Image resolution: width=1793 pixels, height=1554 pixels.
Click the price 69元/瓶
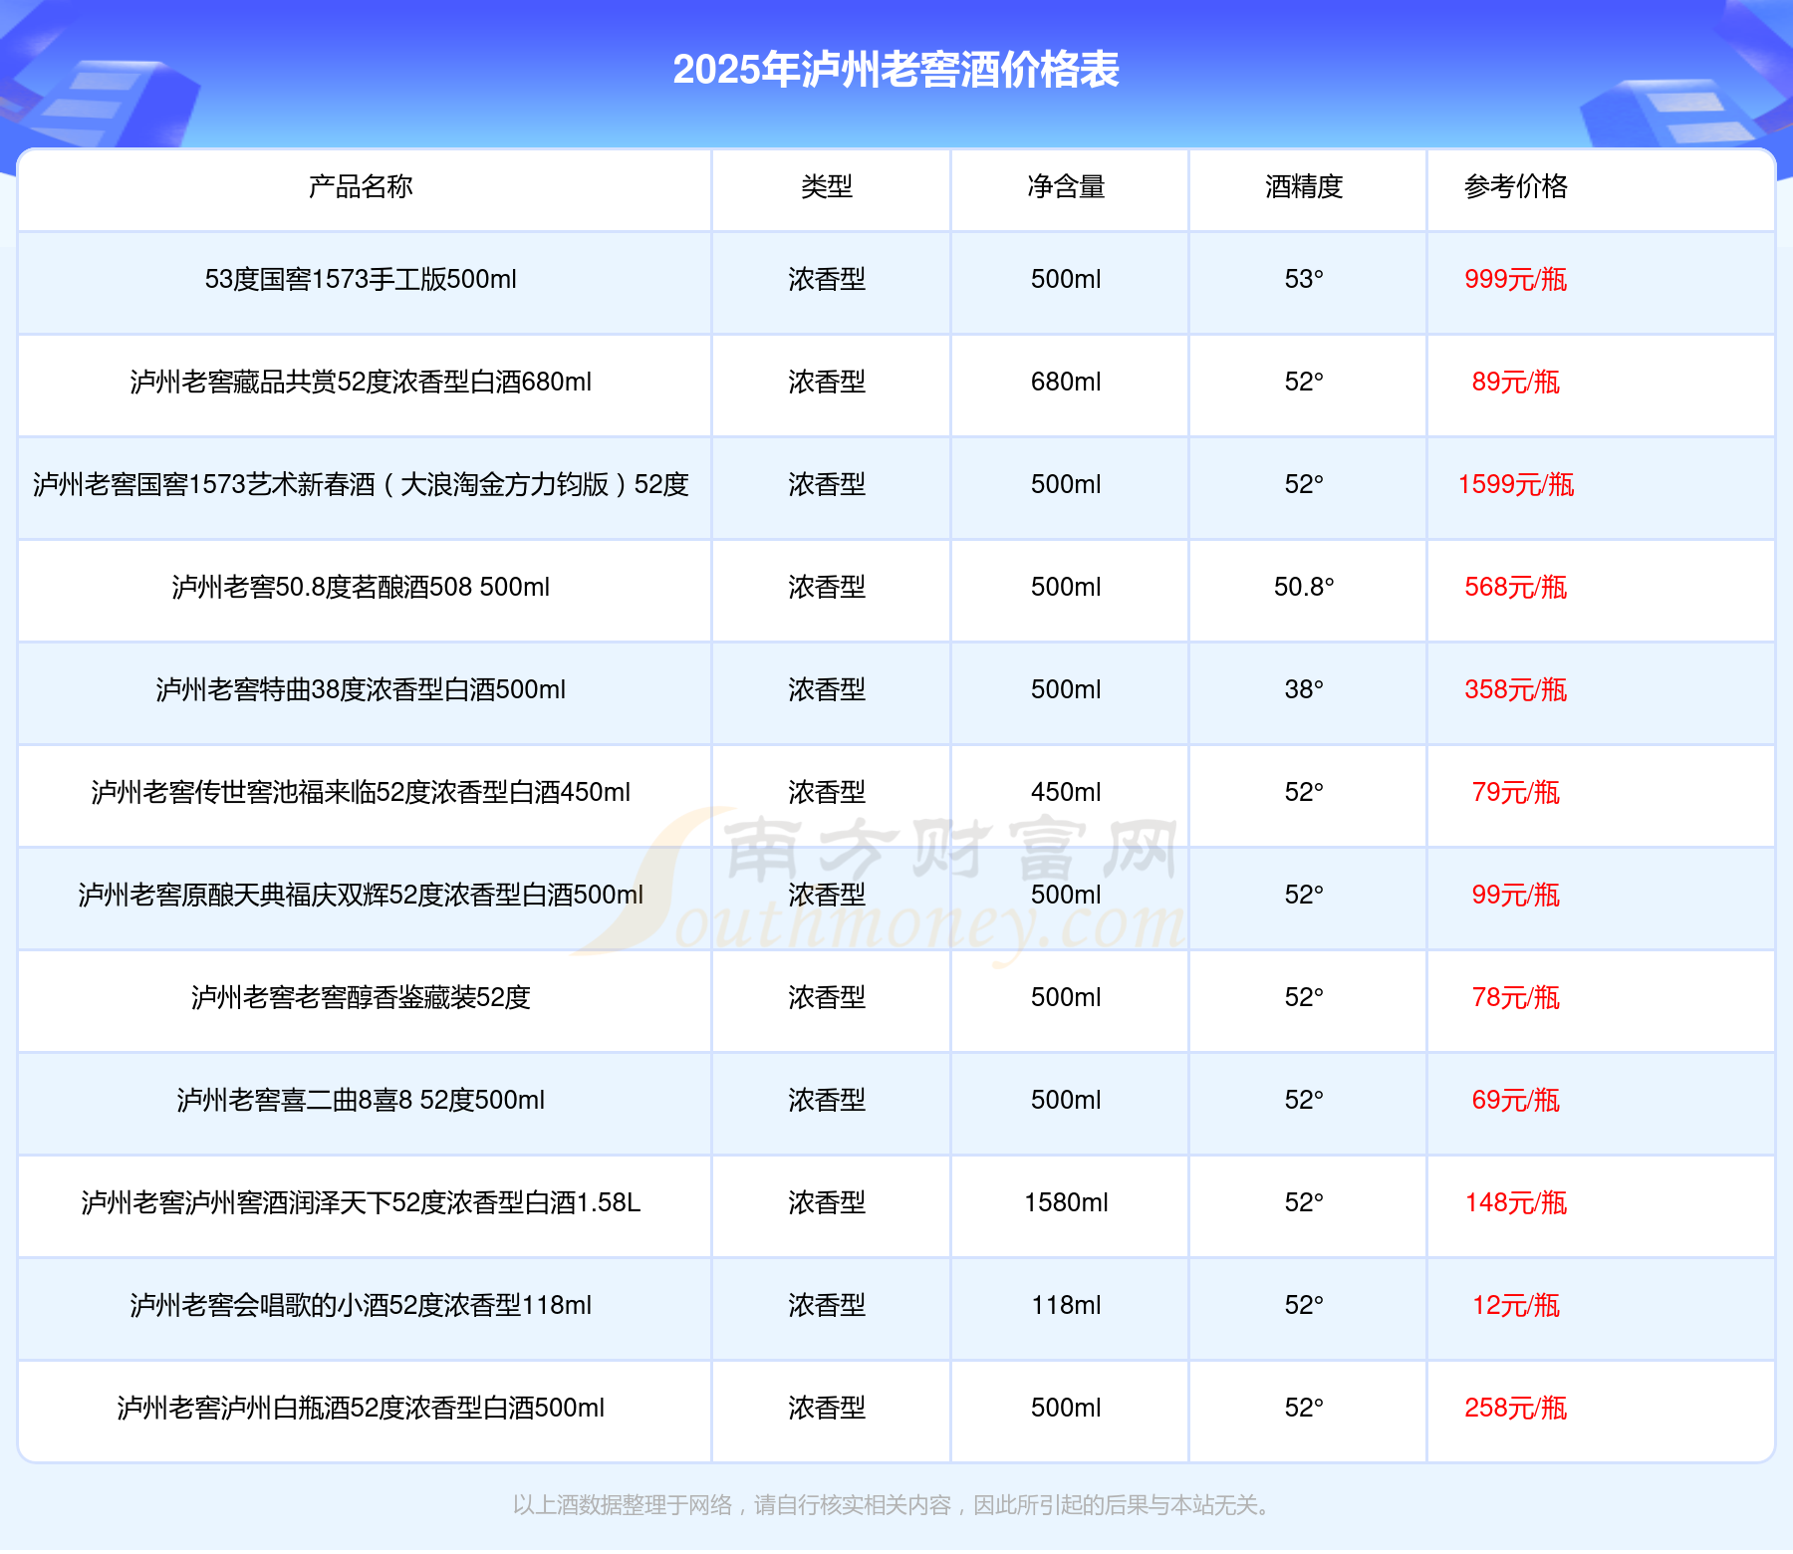[1515, 1100]
